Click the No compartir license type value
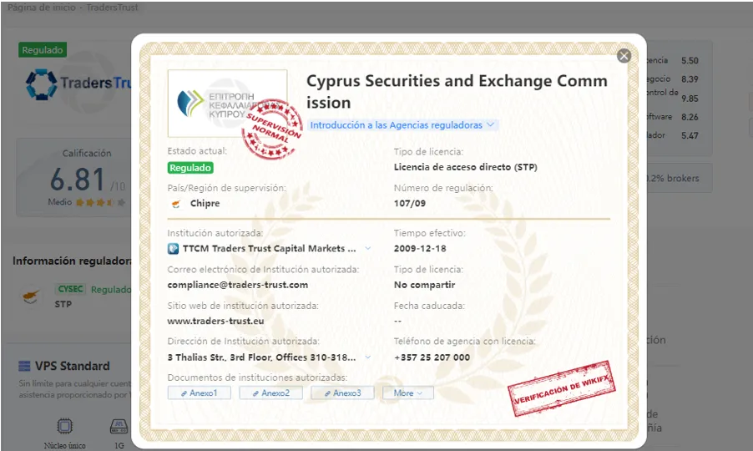 [x=425, y=285]
